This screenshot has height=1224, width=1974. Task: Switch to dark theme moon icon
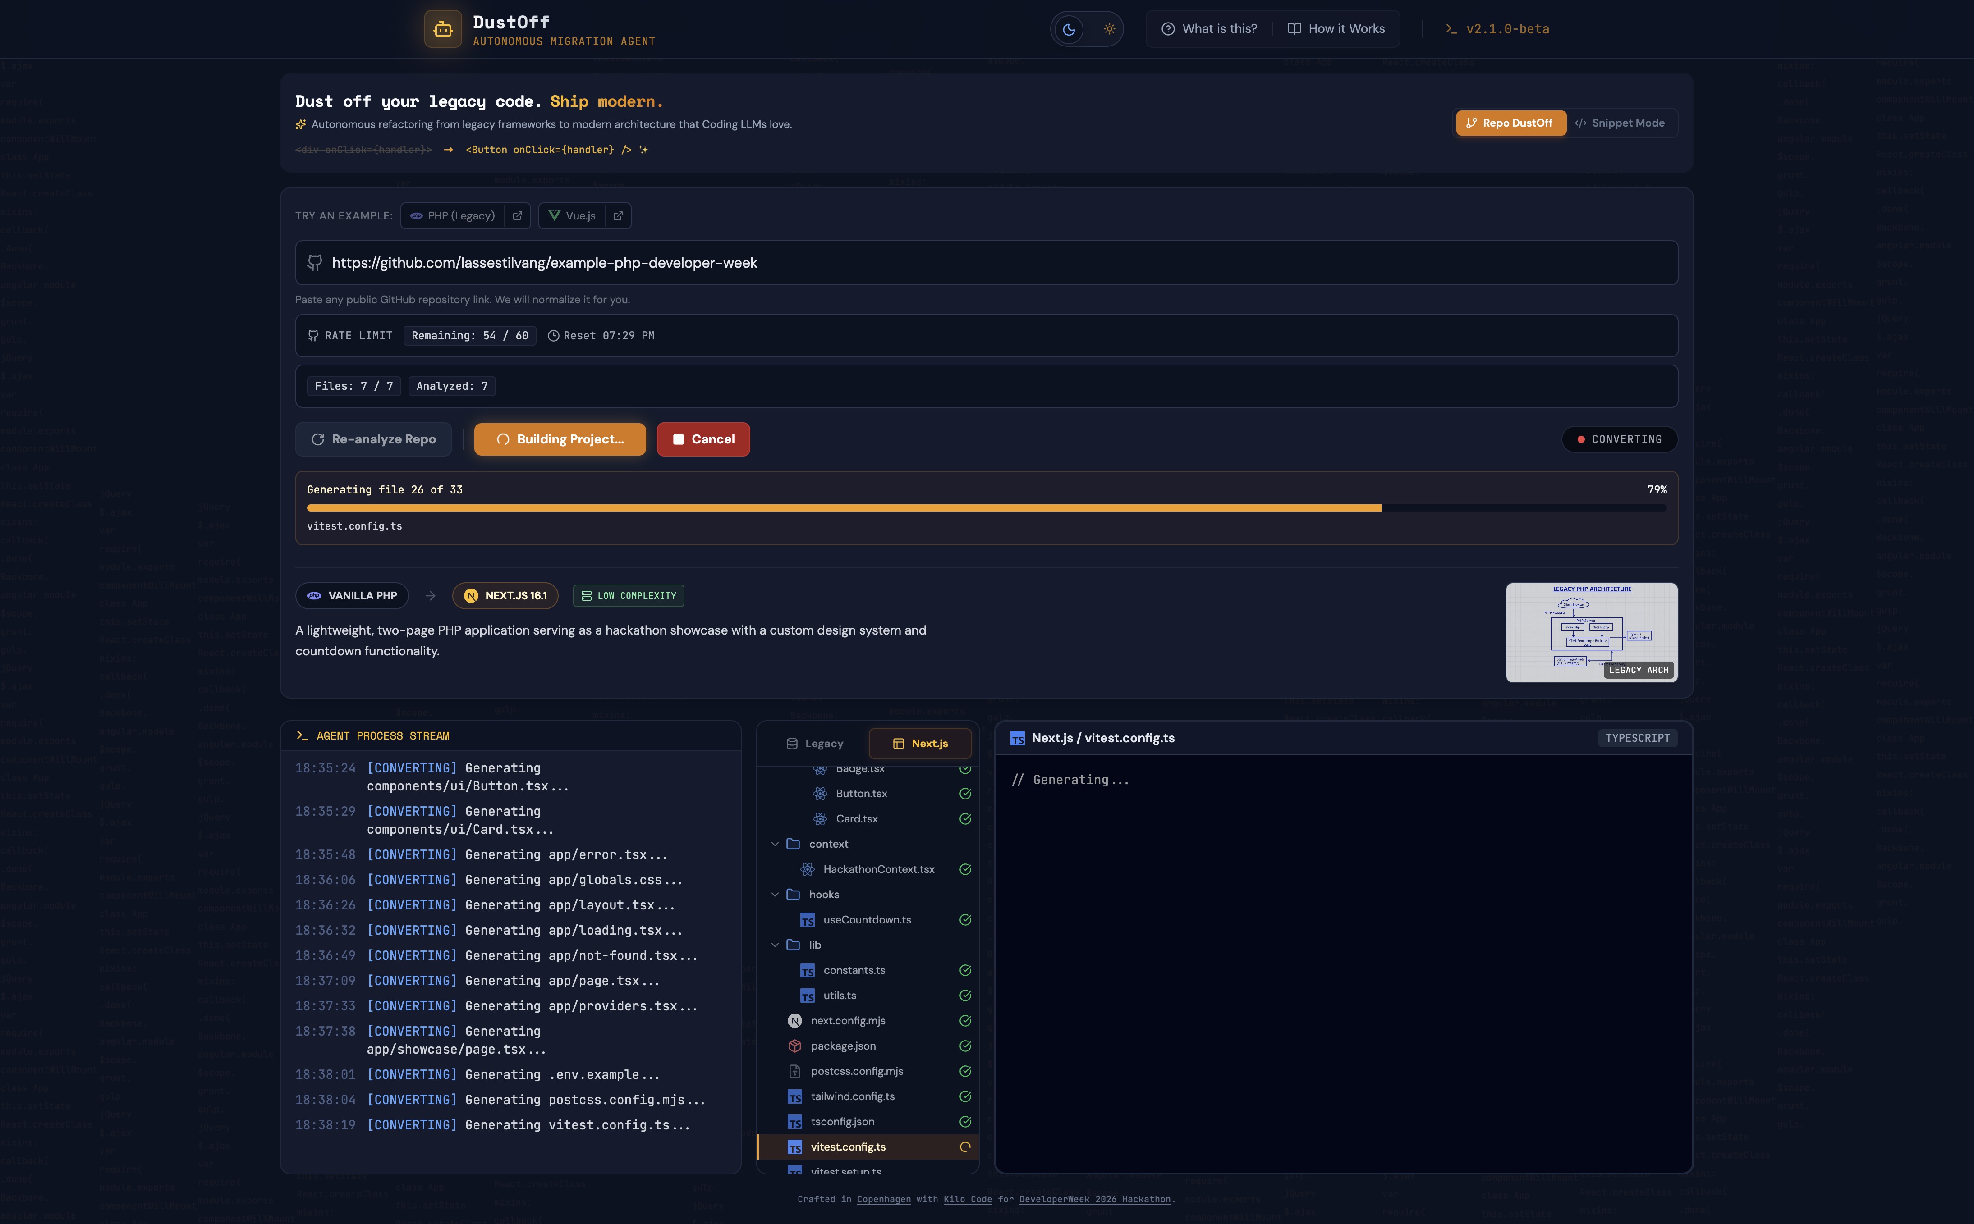click(1069, 29)
